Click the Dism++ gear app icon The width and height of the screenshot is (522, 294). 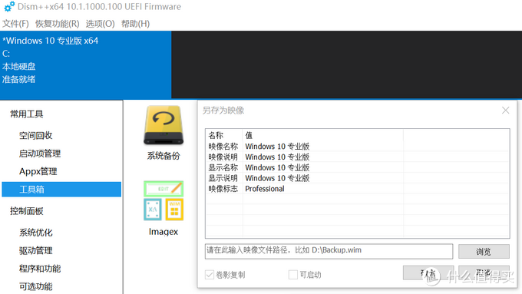pyautogui.click(x=9, y=7)
